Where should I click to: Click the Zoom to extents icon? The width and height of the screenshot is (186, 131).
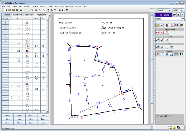coord(40,10)
